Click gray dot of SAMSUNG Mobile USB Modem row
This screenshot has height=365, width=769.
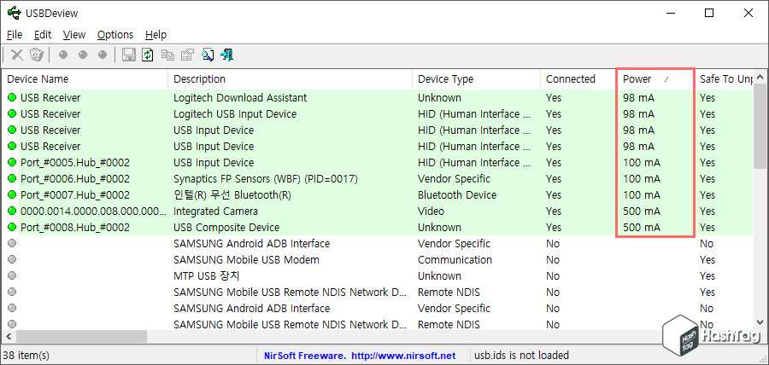12,259
